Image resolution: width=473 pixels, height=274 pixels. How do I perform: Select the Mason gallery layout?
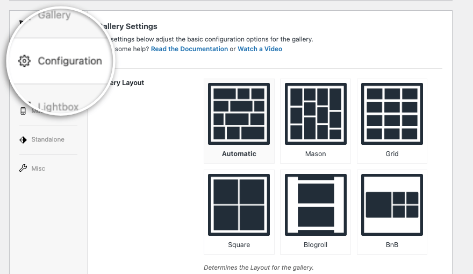pos(316,121)
